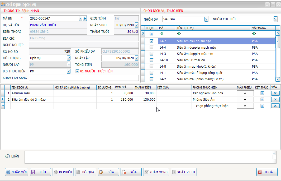Click the plus icon beside MÃ BN field

[x=85, y=18]
